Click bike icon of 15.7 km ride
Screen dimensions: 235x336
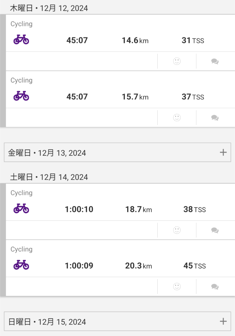tap(21, 96)
